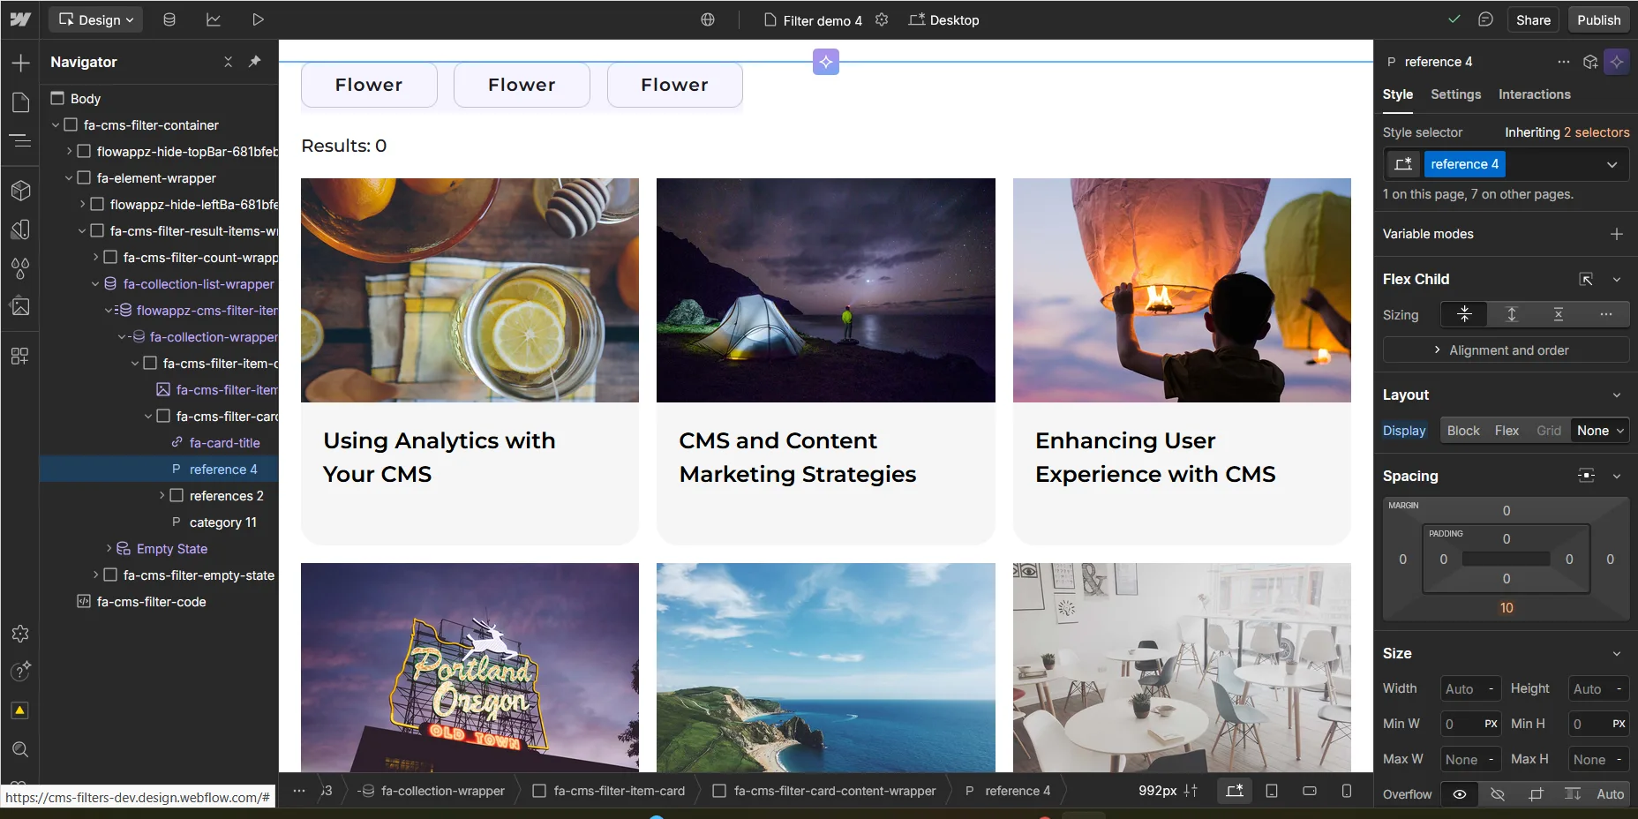Open the CMS database icon in top bar
Image resolution: width=1638 pixels, height=819 pixels.
pos(169,19)
